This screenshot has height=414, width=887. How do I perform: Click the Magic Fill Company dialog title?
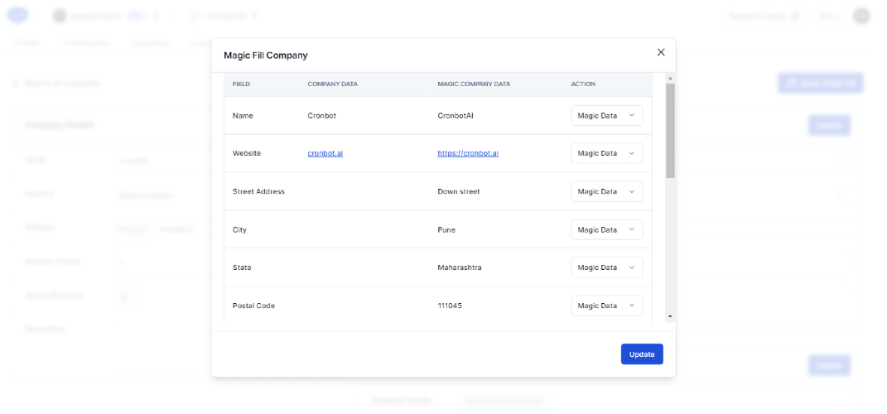click(265, 55)
